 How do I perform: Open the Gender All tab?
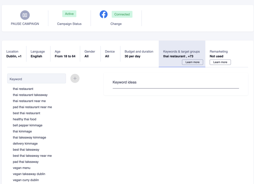[90, 54]
